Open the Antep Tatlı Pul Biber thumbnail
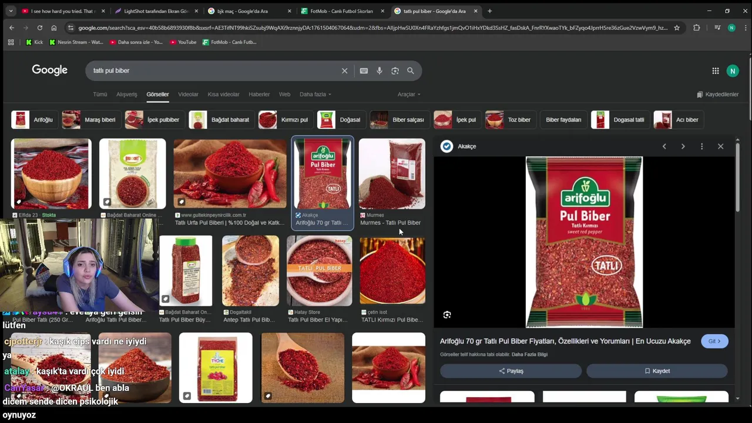The width and height of the screenshot is (752, 423). (x=250, y=271)
